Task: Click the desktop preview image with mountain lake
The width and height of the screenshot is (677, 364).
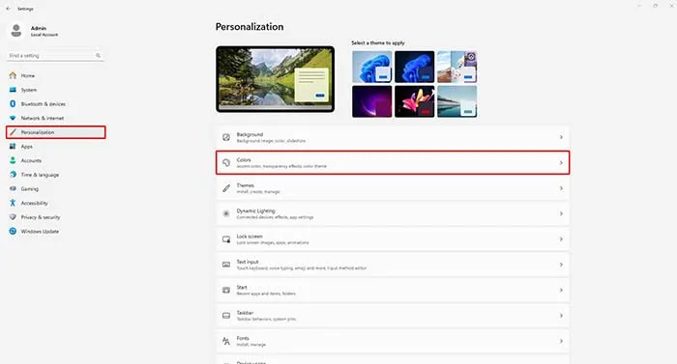Action: [x=275, y=79]
